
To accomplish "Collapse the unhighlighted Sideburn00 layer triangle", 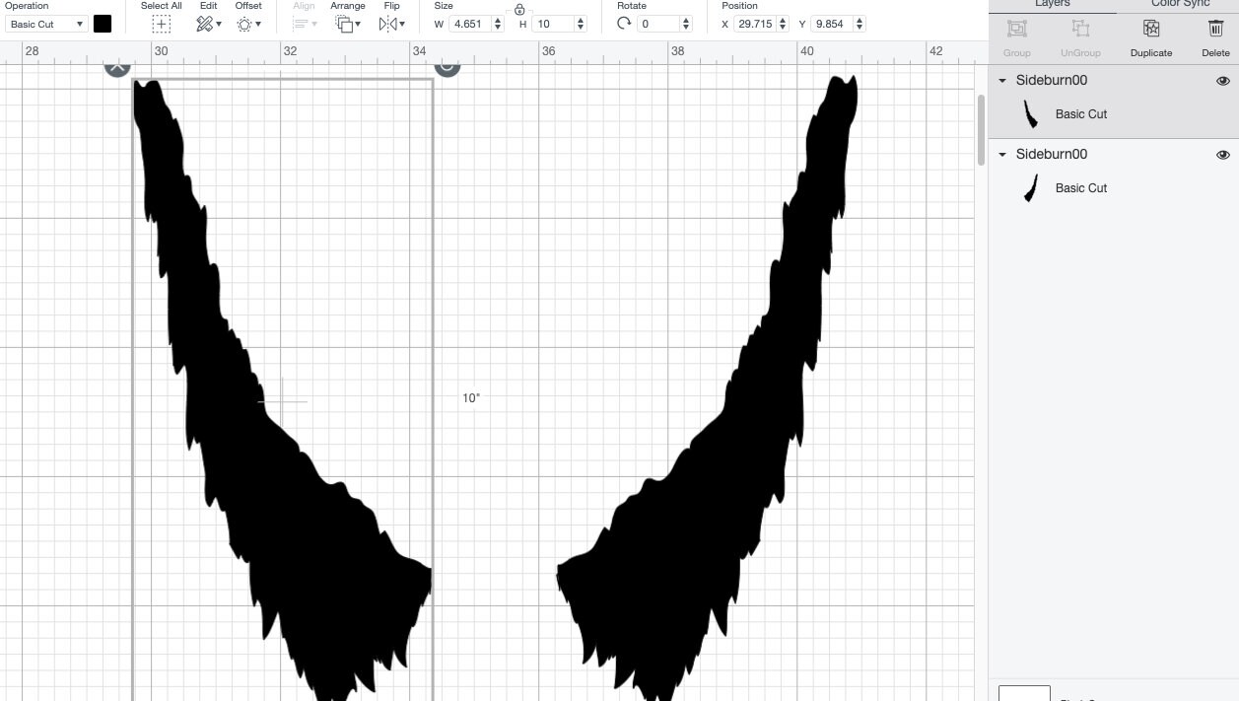I will click(x=1002, y=155).
